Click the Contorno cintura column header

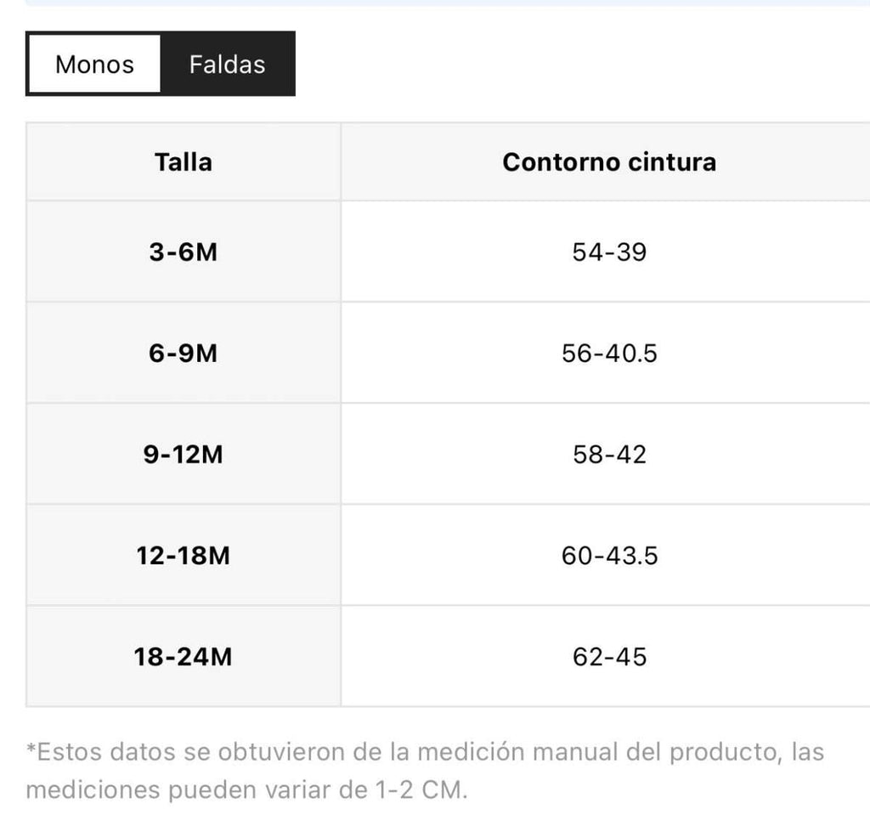pos(608,162)
